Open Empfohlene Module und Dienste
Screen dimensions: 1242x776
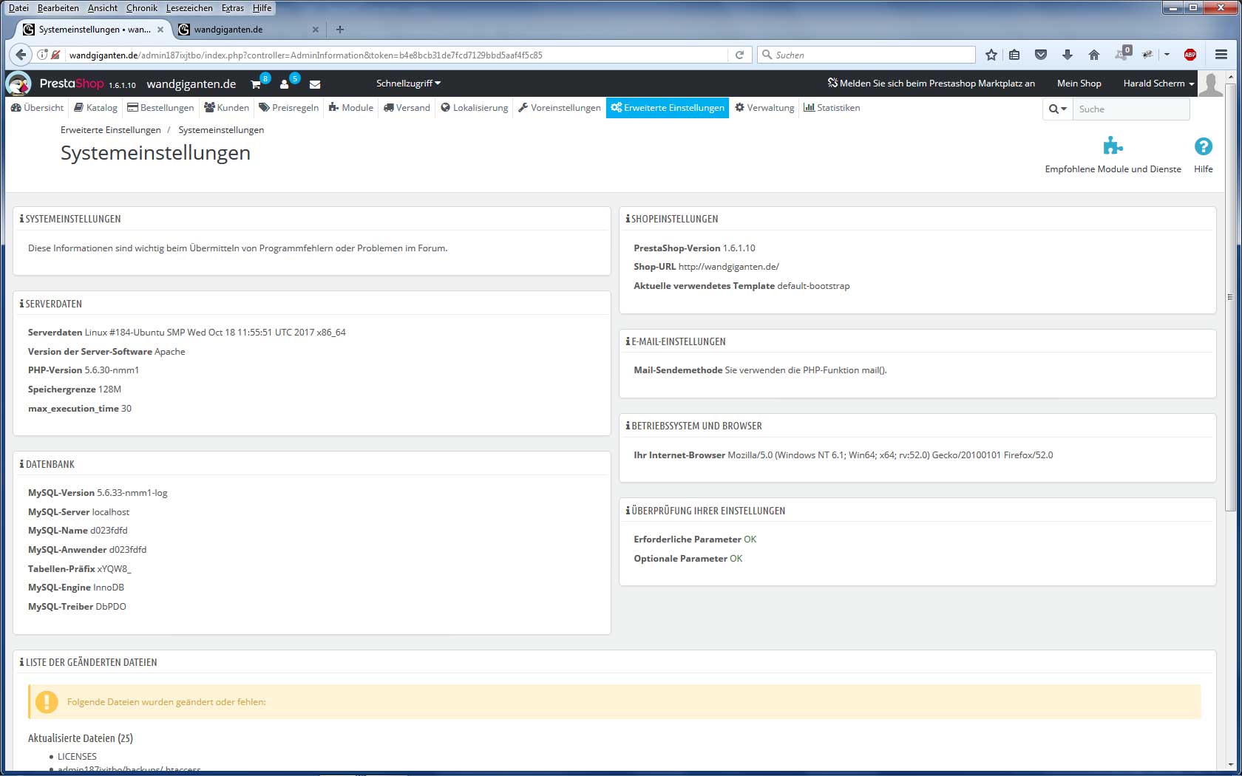click(1113, 155)
